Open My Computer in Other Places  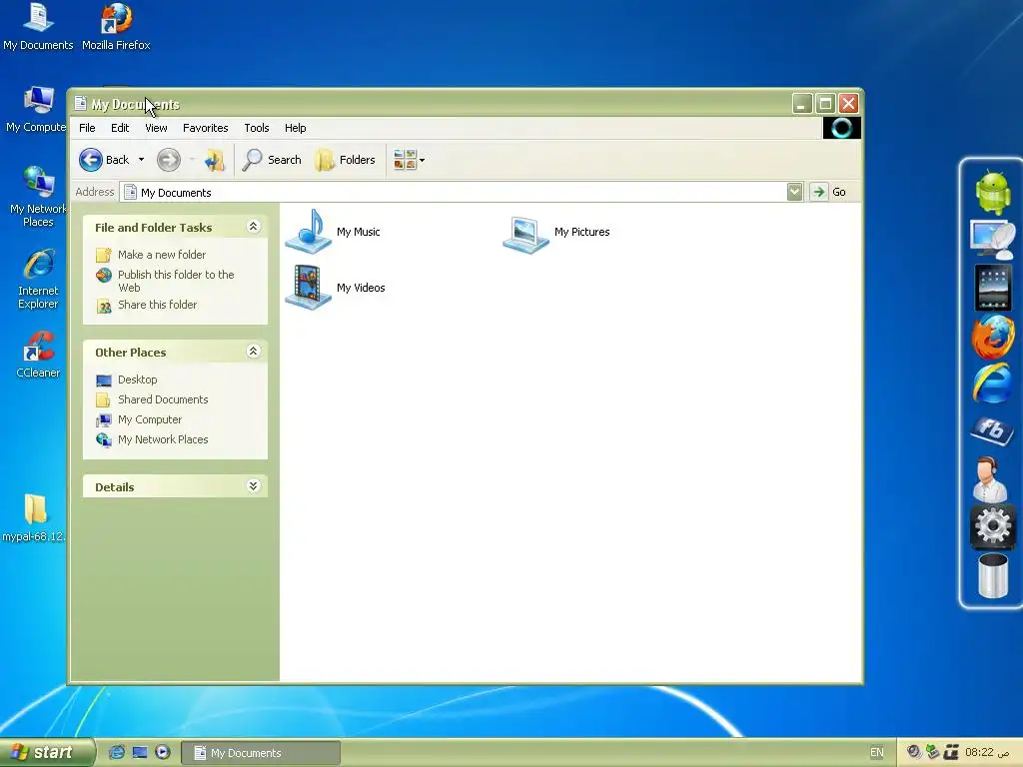coord(150,419)
